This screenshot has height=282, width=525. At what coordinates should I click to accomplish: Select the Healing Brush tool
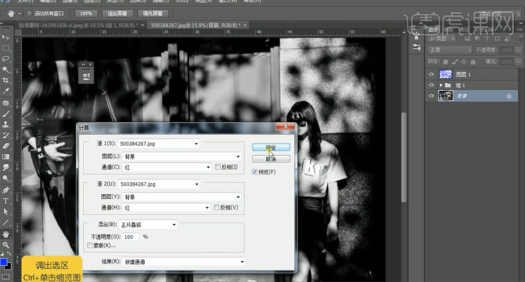click(x=6, y=103)
